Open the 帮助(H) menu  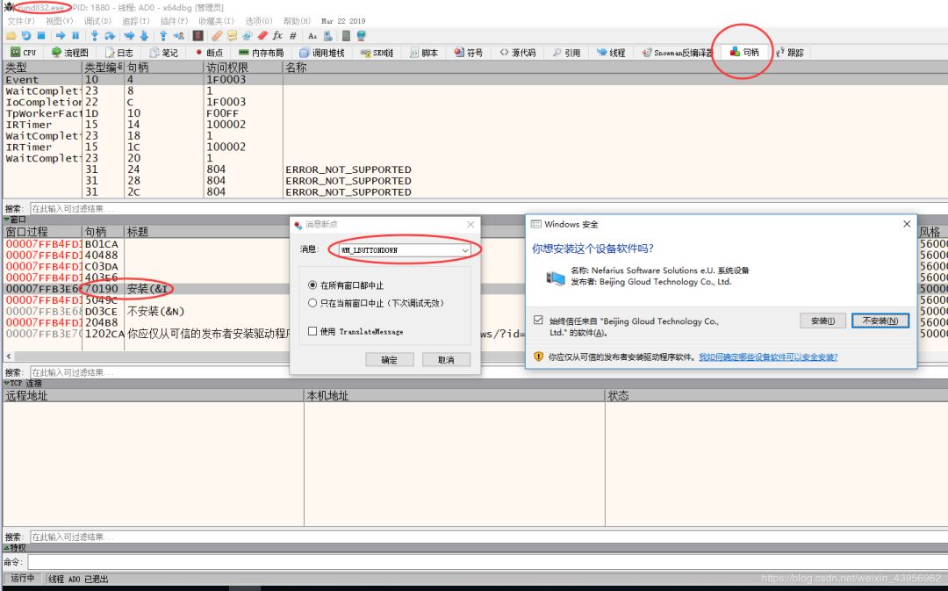click(x=297, y=20)
